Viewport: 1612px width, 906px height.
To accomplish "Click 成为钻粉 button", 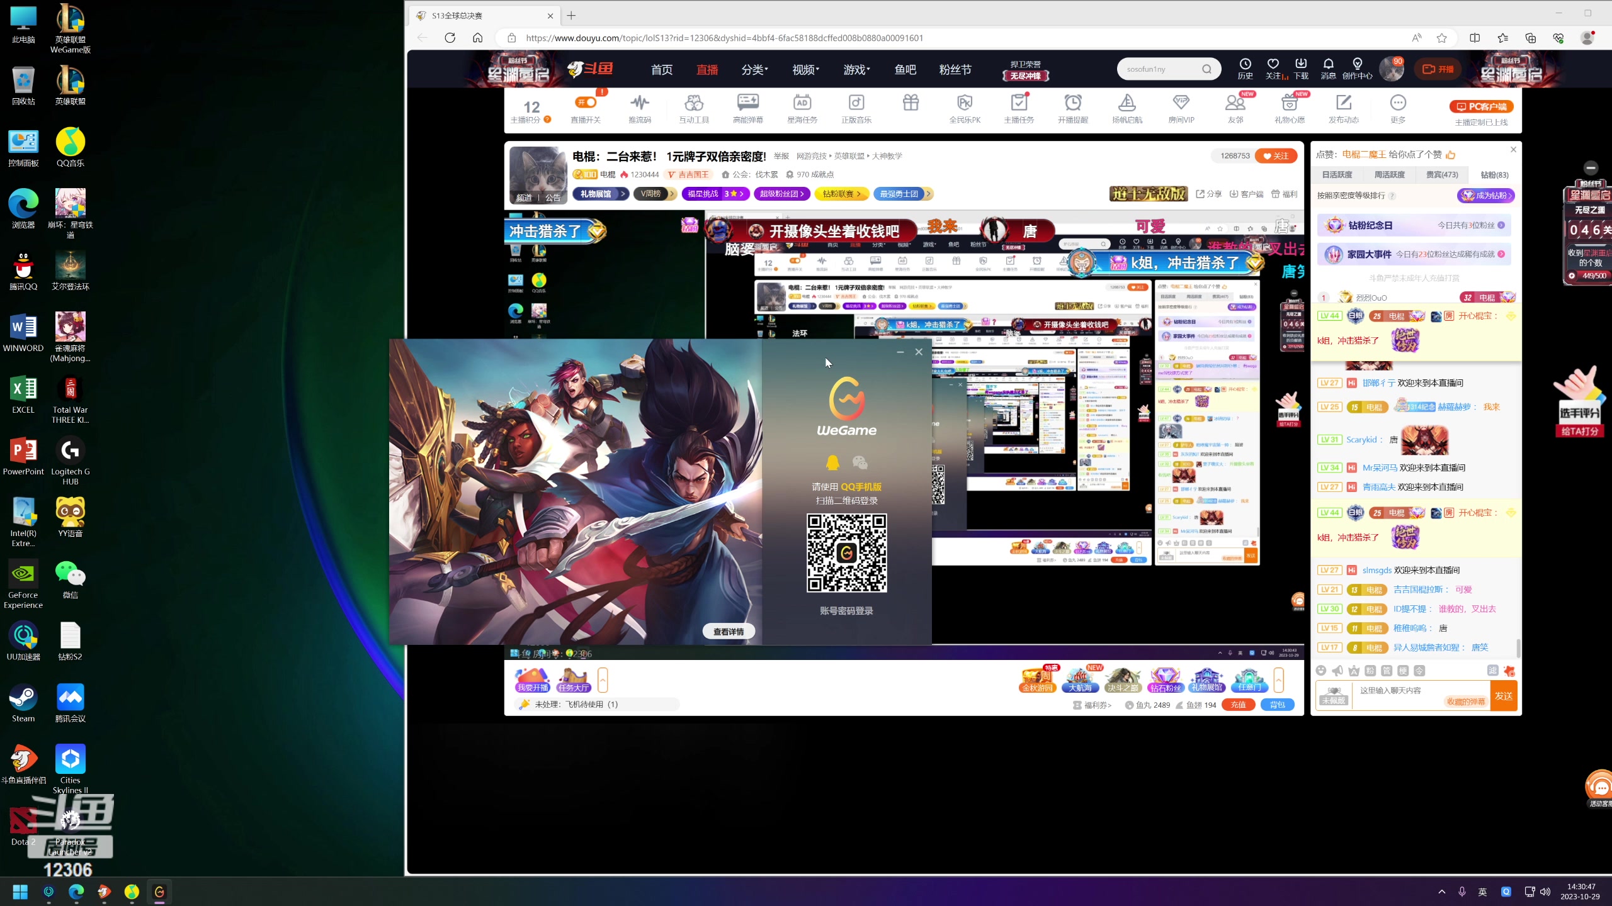I will point(1485,196).
